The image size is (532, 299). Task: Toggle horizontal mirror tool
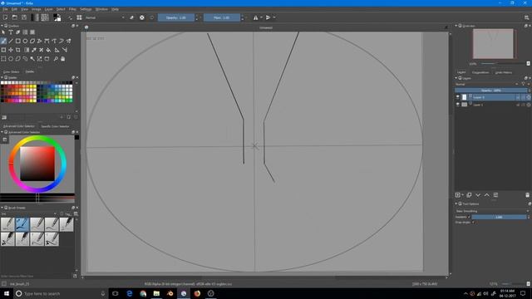(255, 17)
